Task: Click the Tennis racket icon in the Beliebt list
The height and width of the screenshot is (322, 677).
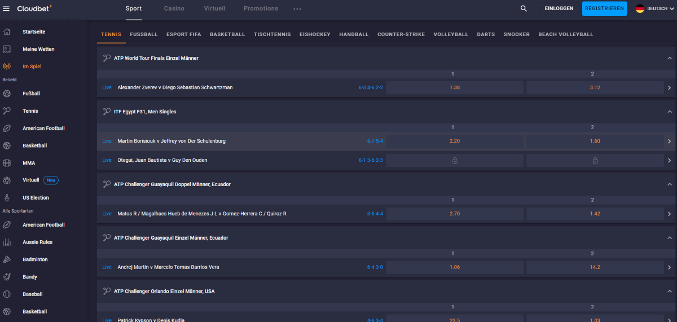Action: [x=7, y=111]
